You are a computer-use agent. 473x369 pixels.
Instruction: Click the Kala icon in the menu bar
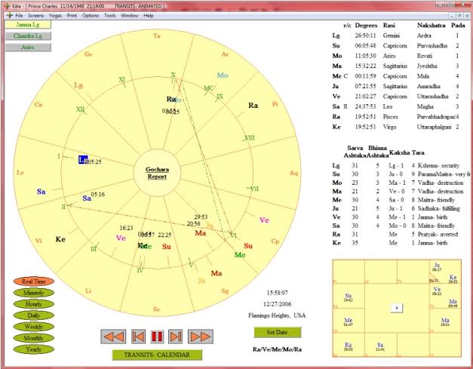[x=10, y=15]
